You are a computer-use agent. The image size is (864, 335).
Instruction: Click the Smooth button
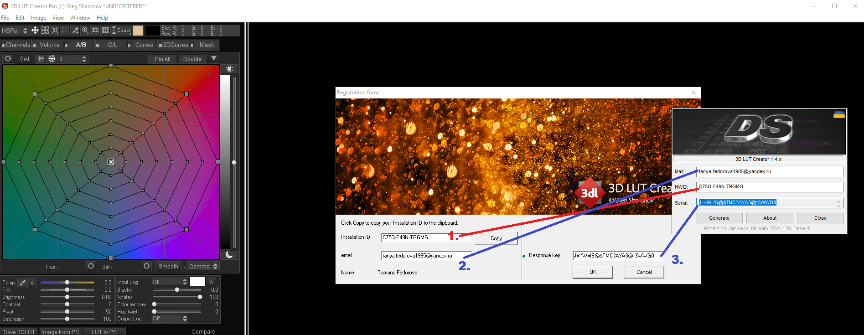click(168, 266)
